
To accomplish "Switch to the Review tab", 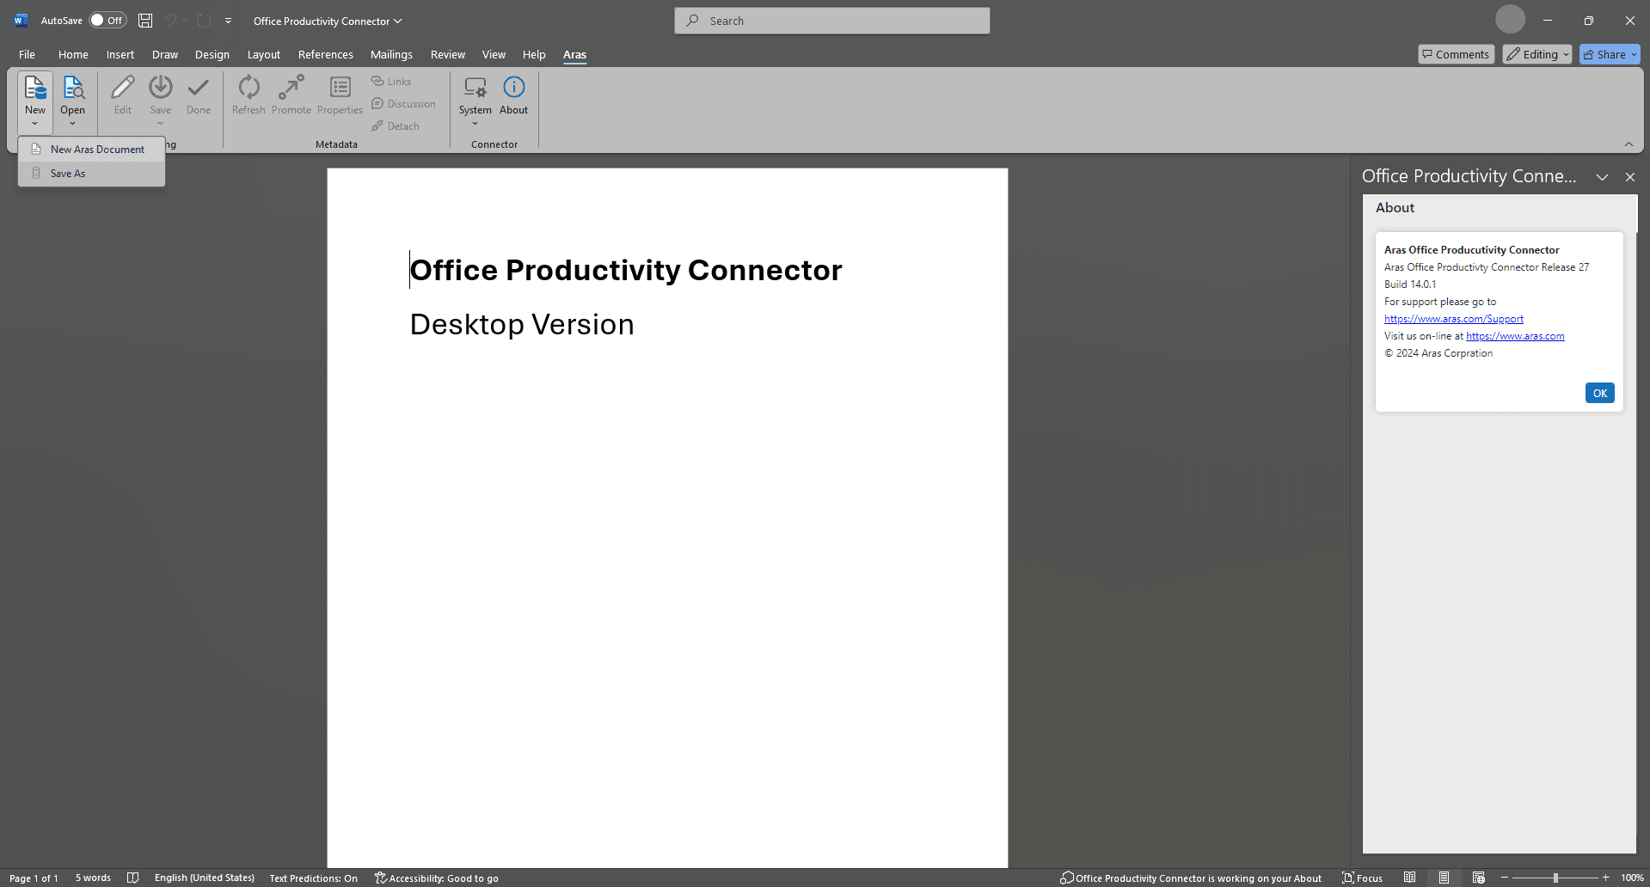I will click(448, 54).
